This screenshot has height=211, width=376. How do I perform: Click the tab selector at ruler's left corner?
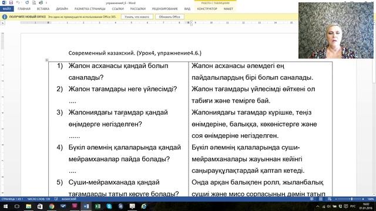(x=2, y=23)
